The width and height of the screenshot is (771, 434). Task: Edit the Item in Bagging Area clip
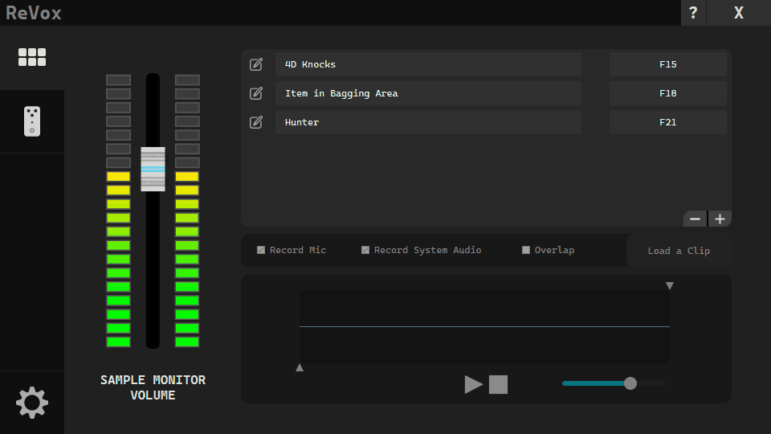[x=256, y=93]
